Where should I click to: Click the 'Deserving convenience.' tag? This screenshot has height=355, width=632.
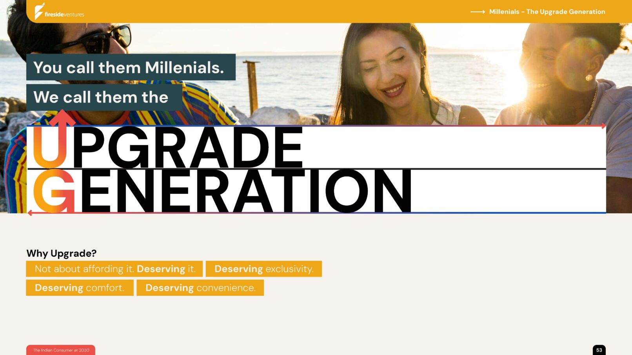pyautogui.click(x=200, y=288)
